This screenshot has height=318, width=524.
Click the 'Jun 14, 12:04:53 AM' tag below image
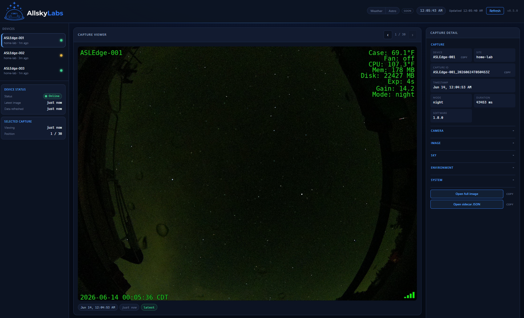pos(98,308)
